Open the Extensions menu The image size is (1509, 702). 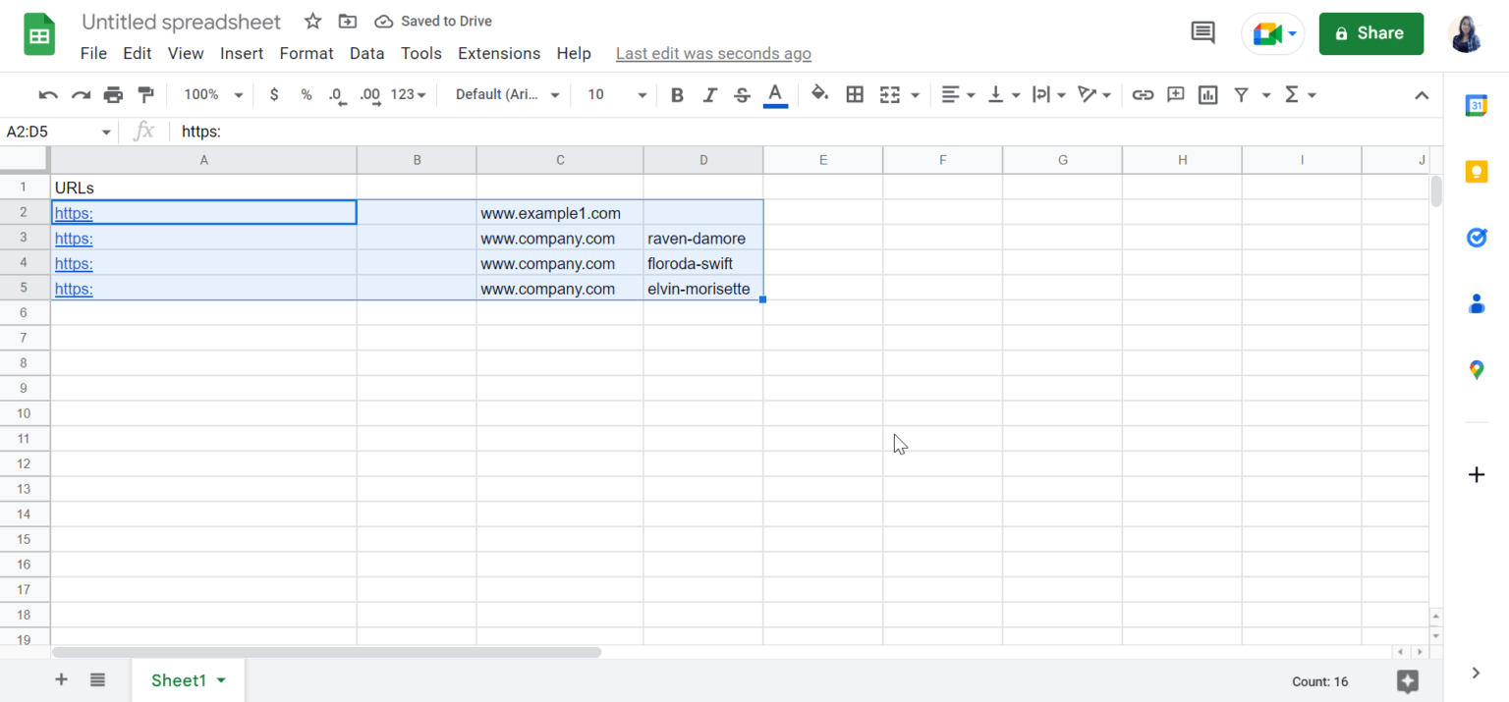click(498, 53)
